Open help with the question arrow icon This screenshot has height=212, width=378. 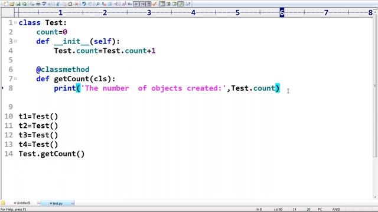pos(188,4)
